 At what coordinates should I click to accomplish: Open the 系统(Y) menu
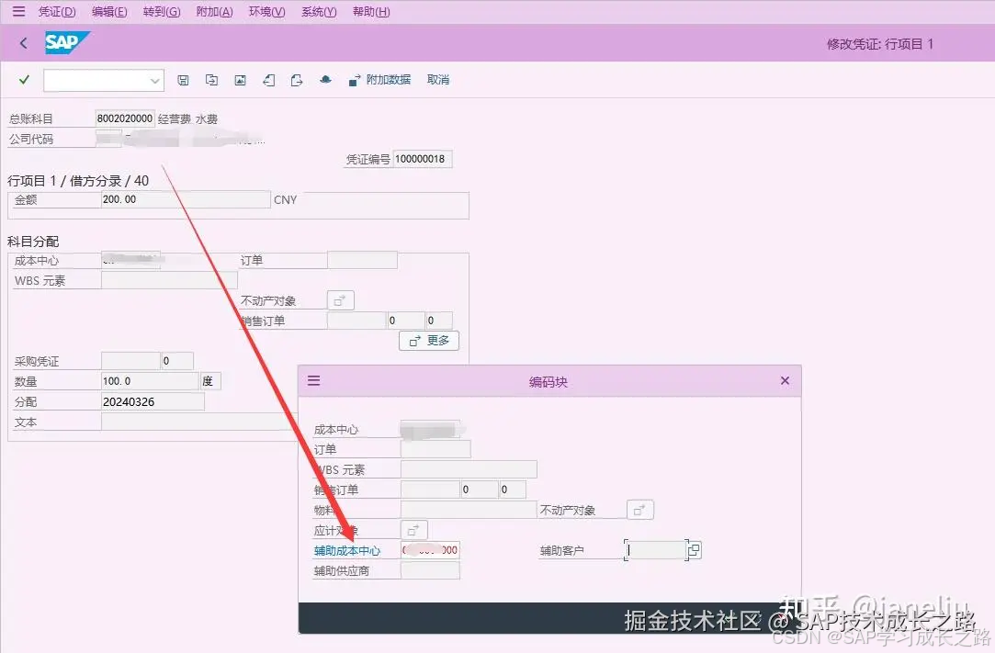(x=318, y=11)
